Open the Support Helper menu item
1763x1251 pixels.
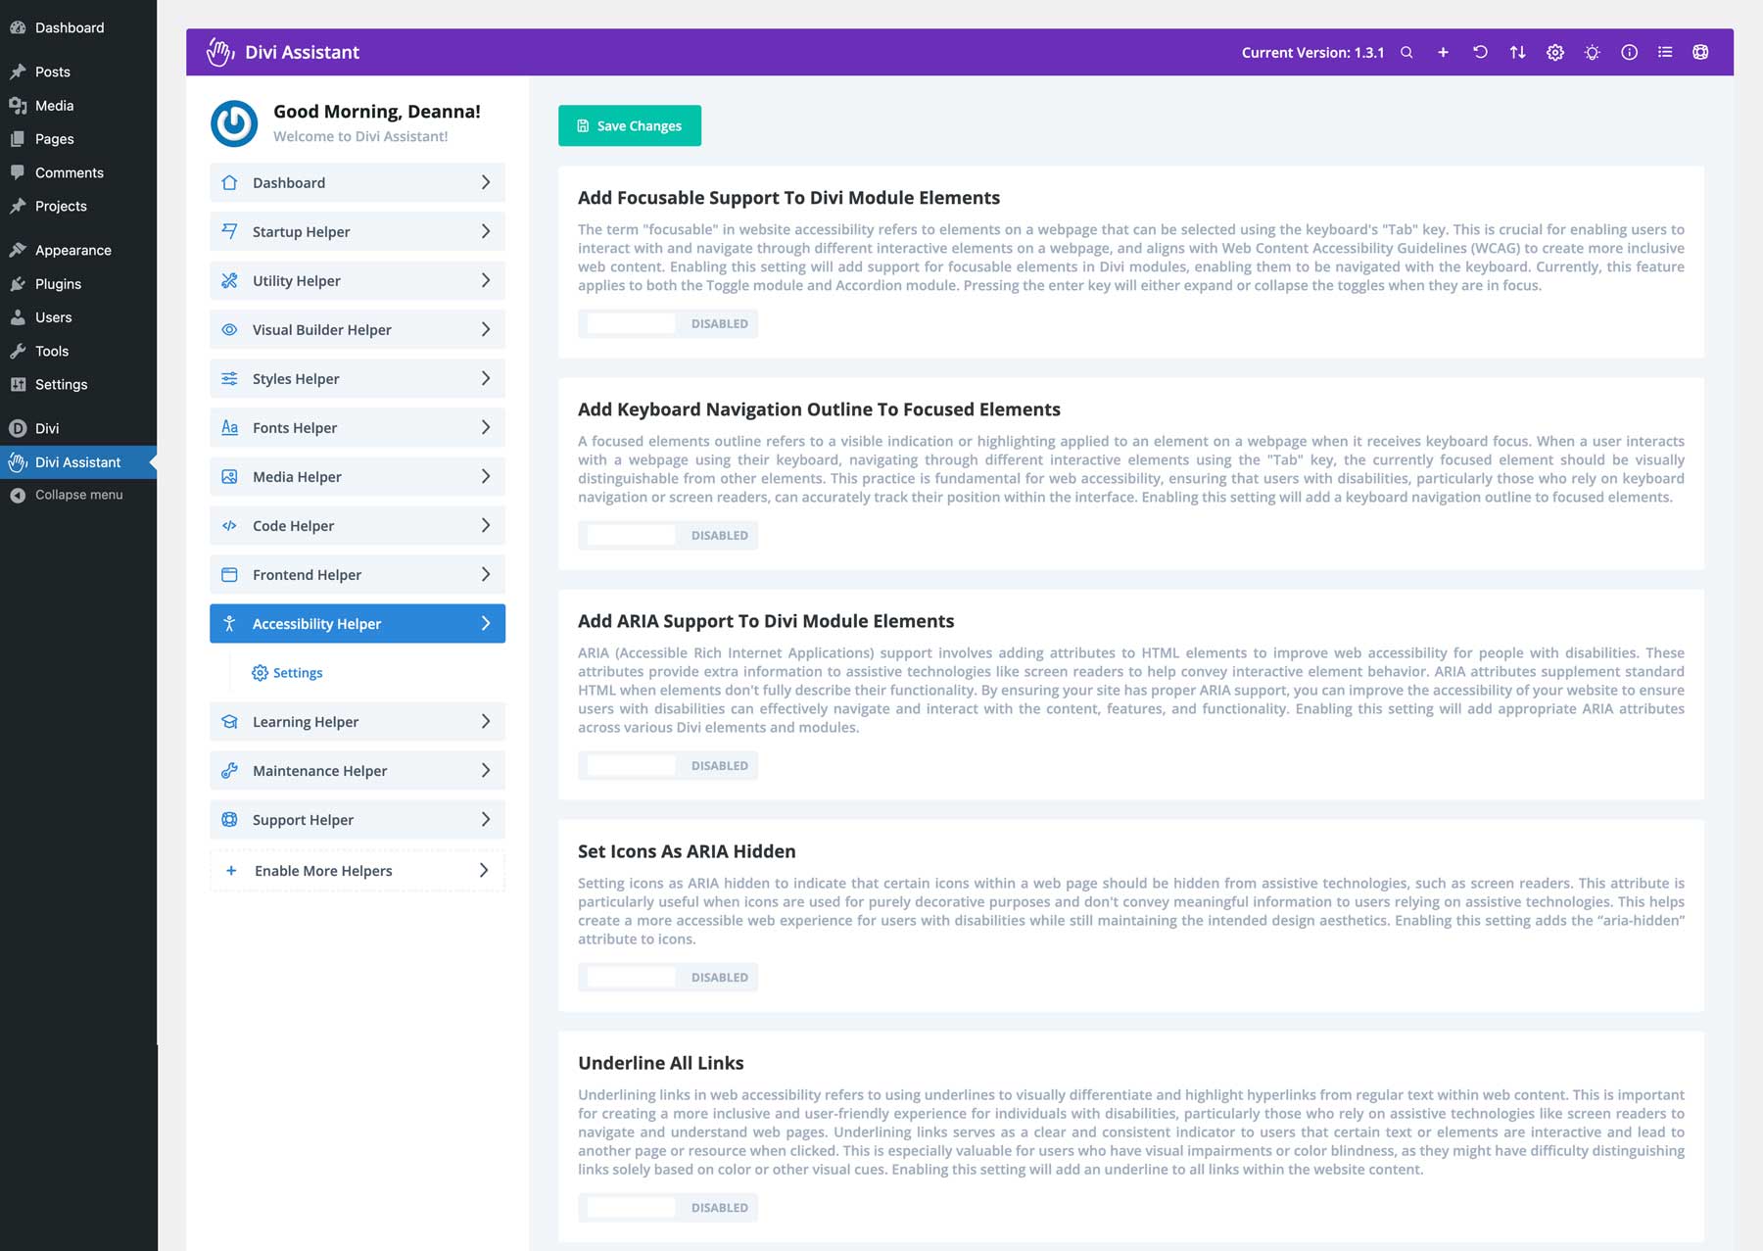(x=357, y=819)
